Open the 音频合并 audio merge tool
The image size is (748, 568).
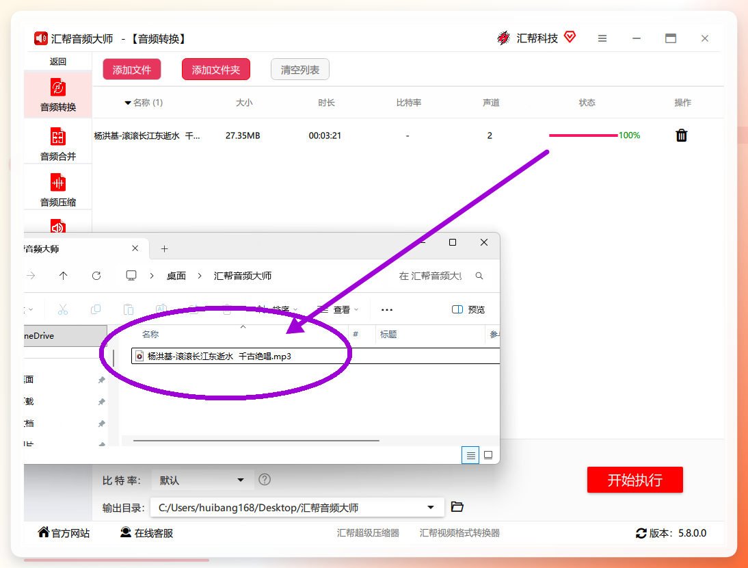click(57, 143)
